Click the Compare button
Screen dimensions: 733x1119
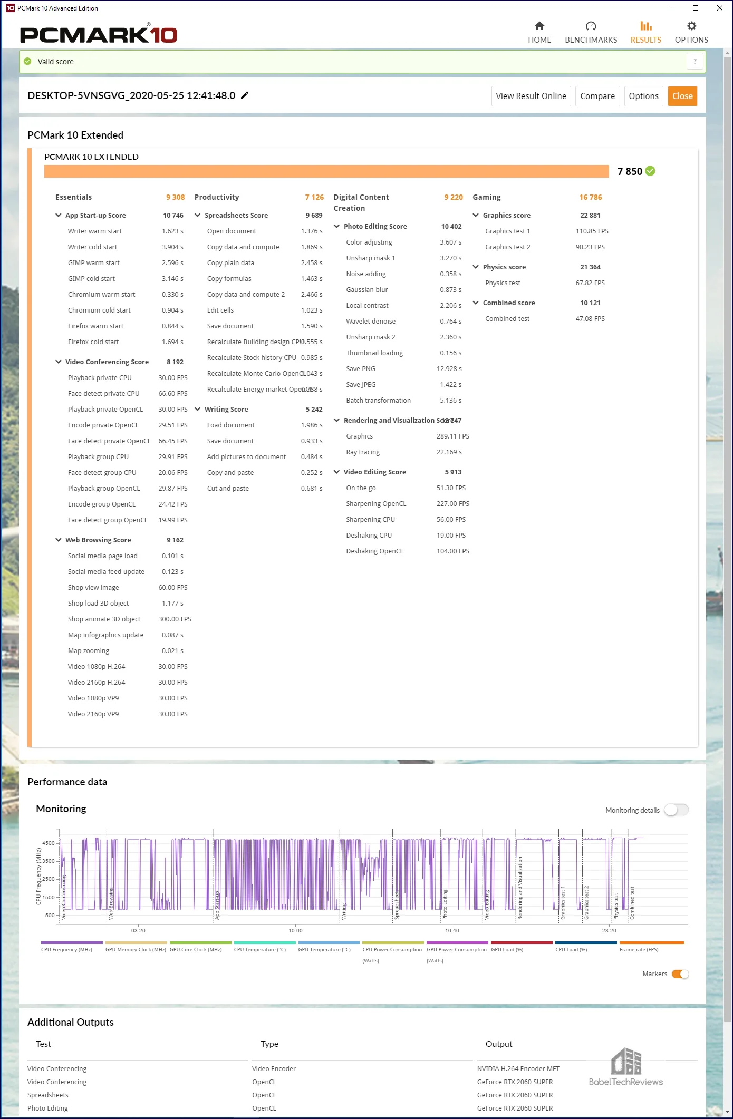pyautogui.click(x=597, y=96)
